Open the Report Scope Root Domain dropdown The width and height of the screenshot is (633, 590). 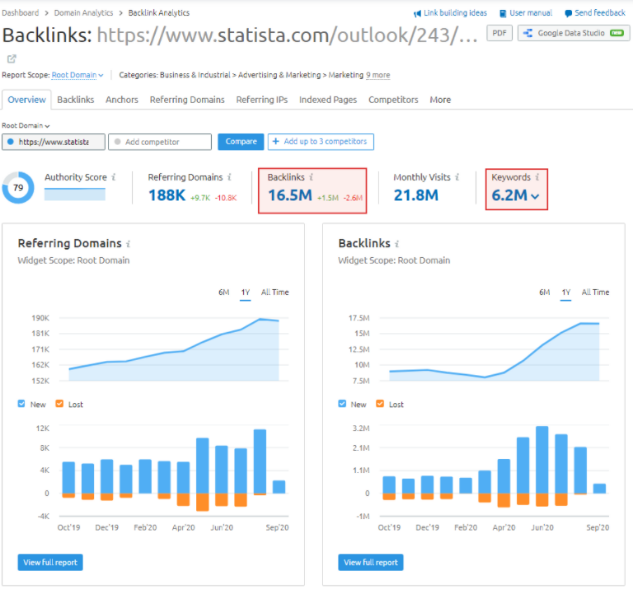pyautogui.click(x=77, y=75)
